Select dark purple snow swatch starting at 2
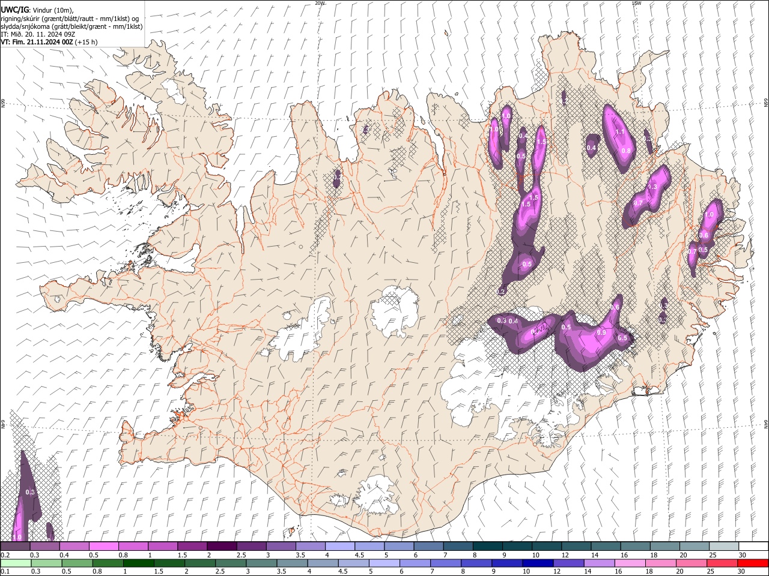The height and width of the screenshot is (576, 769). pos(222,546)
